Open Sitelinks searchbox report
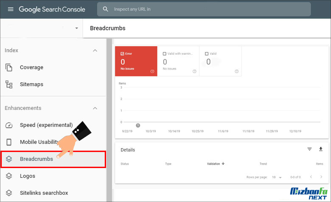The width and height of the screenshot is (331, 202). pyautogui.click(x=44, y=193)
